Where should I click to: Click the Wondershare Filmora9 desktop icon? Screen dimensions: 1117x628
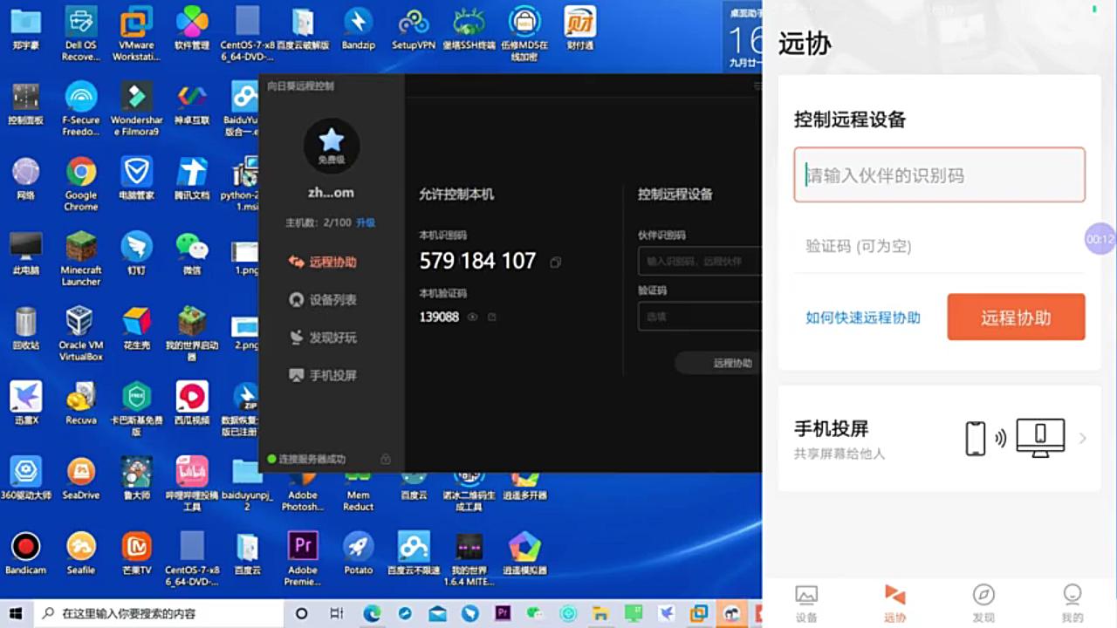coord(136,109)
